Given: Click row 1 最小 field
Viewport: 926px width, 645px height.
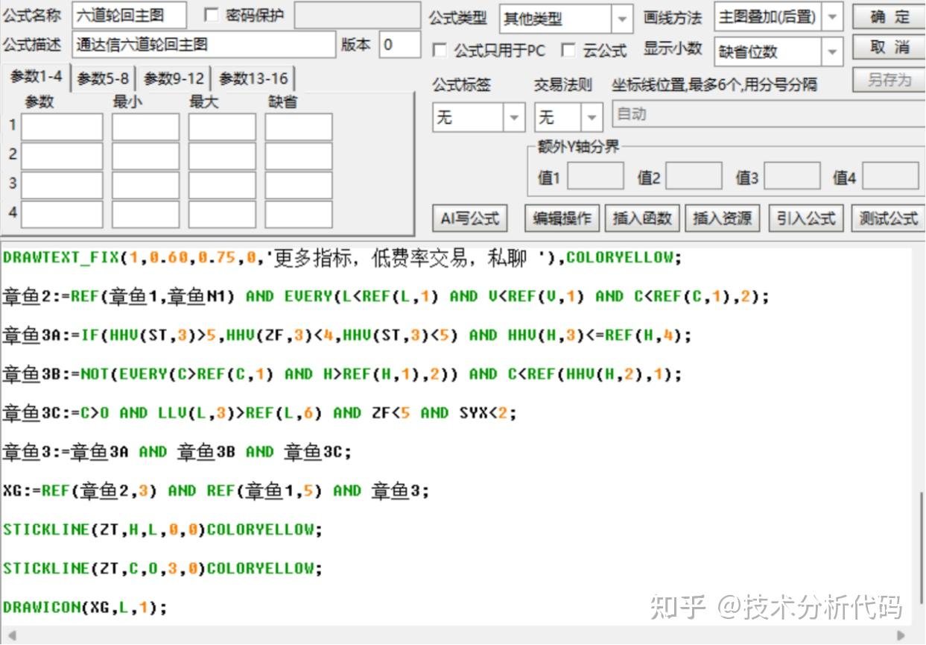Looking at the screenshot, I should [x=145, y=127].
